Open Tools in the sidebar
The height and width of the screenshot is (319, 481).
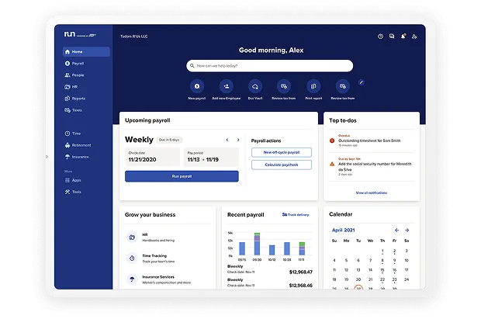click(73, 192)
